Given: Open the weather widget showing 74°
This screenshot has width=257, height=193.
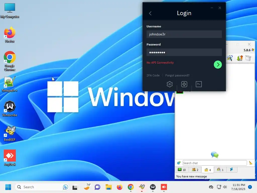Looking at the screenshot, I should (87, 187).
